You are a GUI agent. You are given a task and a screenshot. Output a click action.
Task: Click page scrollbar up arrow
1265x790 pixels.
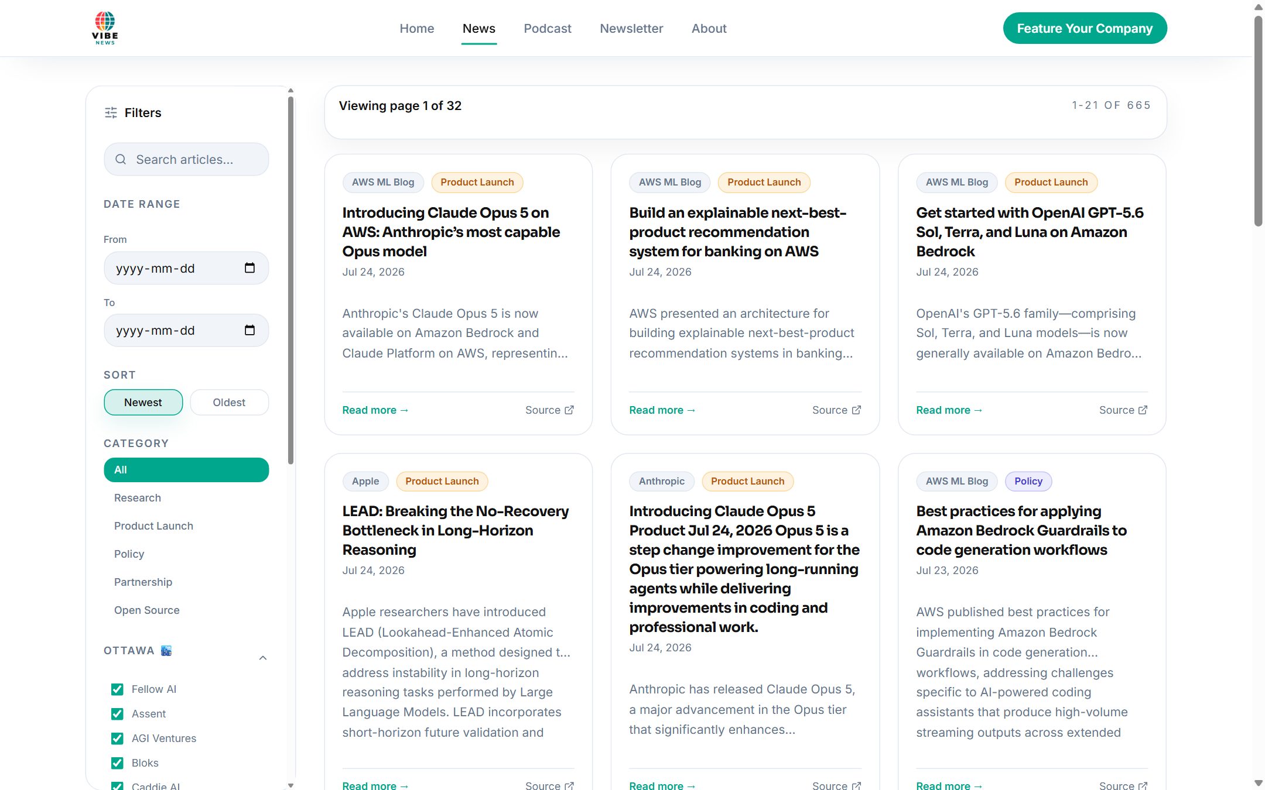click(x=1259, y=7)
